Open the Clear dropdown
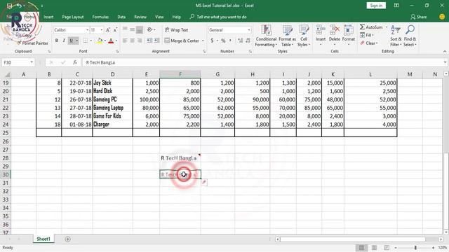The width and height of the screenshot is (449, 252). 369,43
